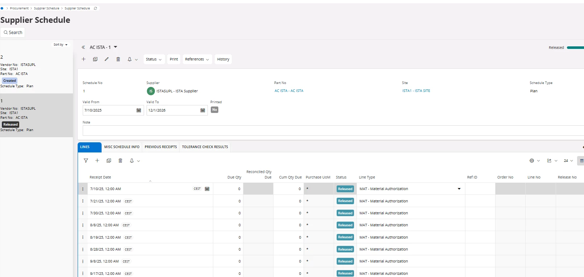The image size is (584, 277).
Task: Select schedule 2 card with Created status
Action: click(x=36, y=71)
